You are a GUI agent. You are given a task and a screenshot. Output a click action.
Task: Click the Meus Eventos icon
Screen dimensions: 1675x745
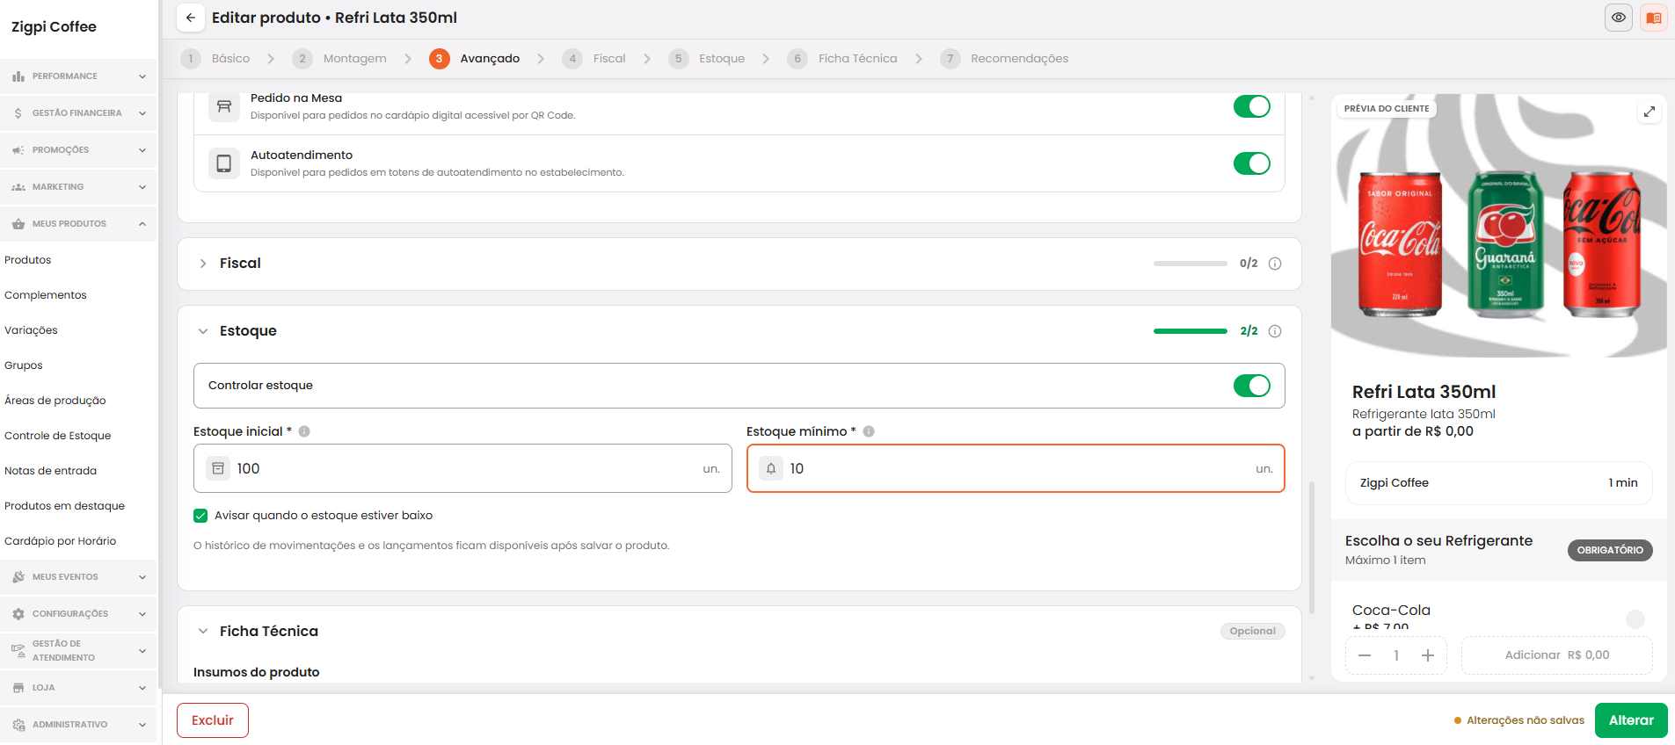(x=18, y=577)
